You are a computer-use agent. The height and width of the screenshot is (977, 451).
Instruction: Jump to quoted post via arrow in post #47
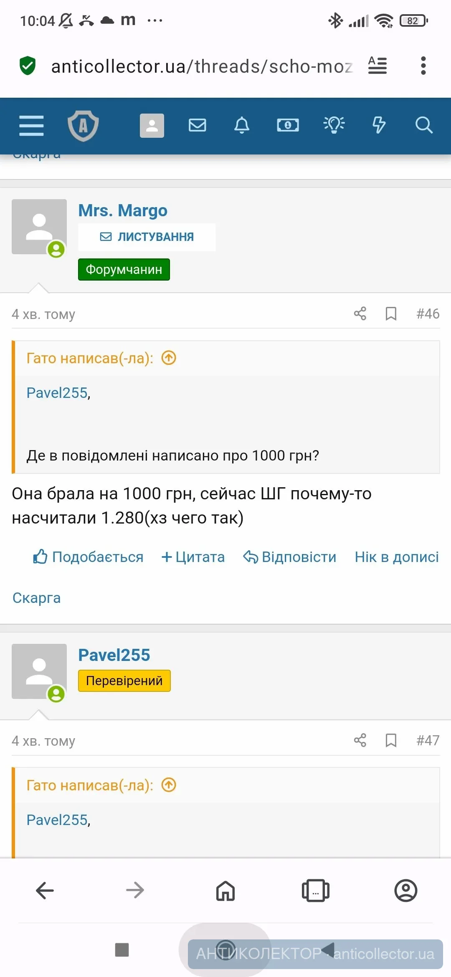click(x=169, y=785)
